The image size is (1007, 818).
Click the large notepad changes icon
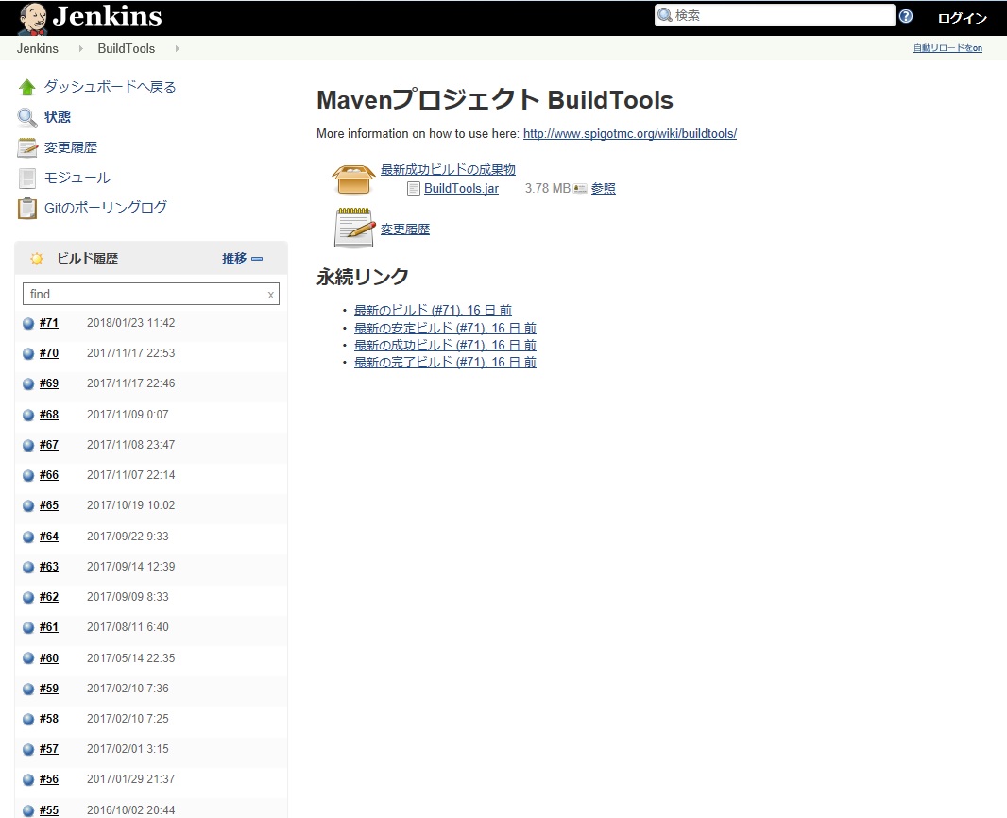(354, 228)
